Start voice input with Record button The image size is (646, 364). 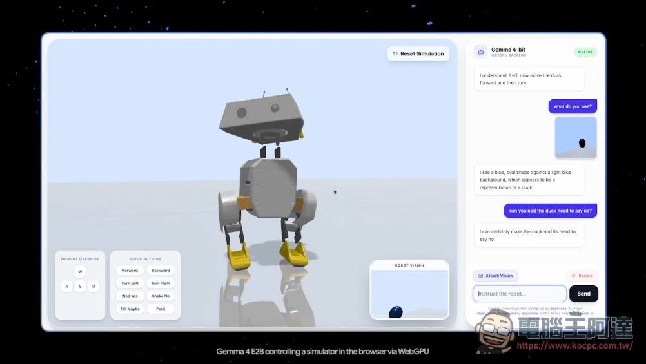click(582, 276)
